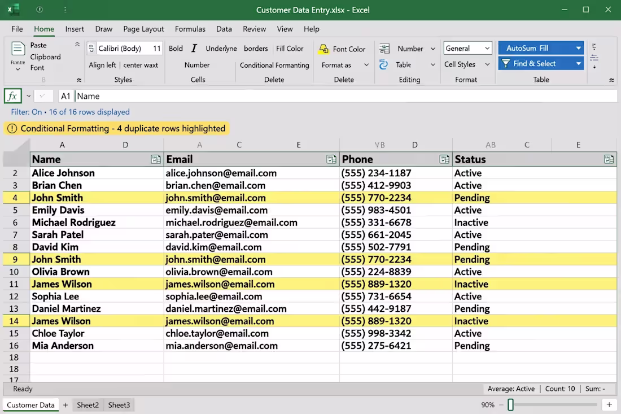Screen dimensions: 621x414
Task: Open the Status column filter button
Action: pos(609,159)
